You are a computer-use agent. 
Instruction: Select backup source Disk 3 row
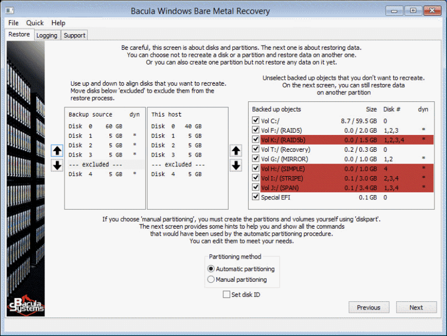105,155
